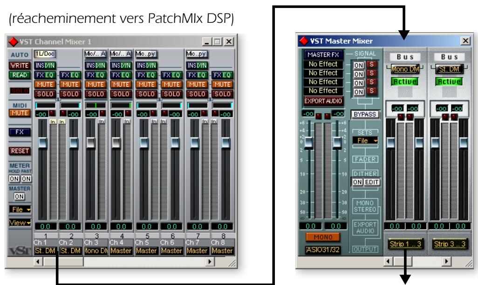Viewport: 478px width, 285px height.
Task: Open INS DYN panel for channel 7
Action: (196, 66)
